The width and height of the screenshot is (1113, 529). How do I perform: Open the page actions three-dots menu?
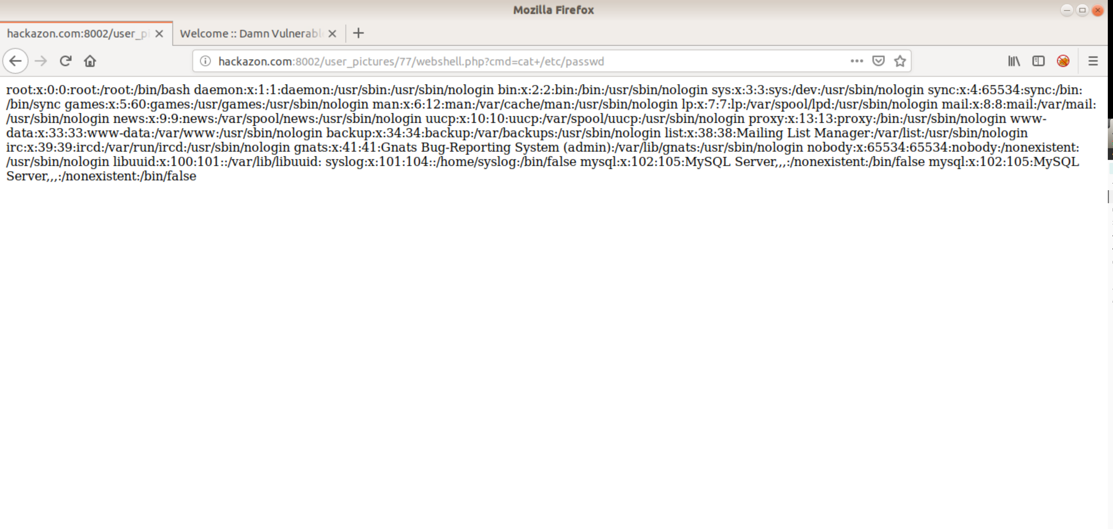856,61
